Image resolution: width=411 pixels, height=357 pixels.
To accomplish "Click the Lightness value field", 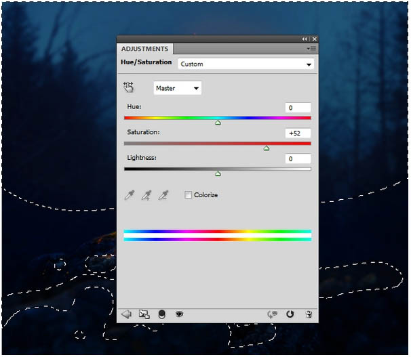I will pyautogui.click(x=298, y=159).
